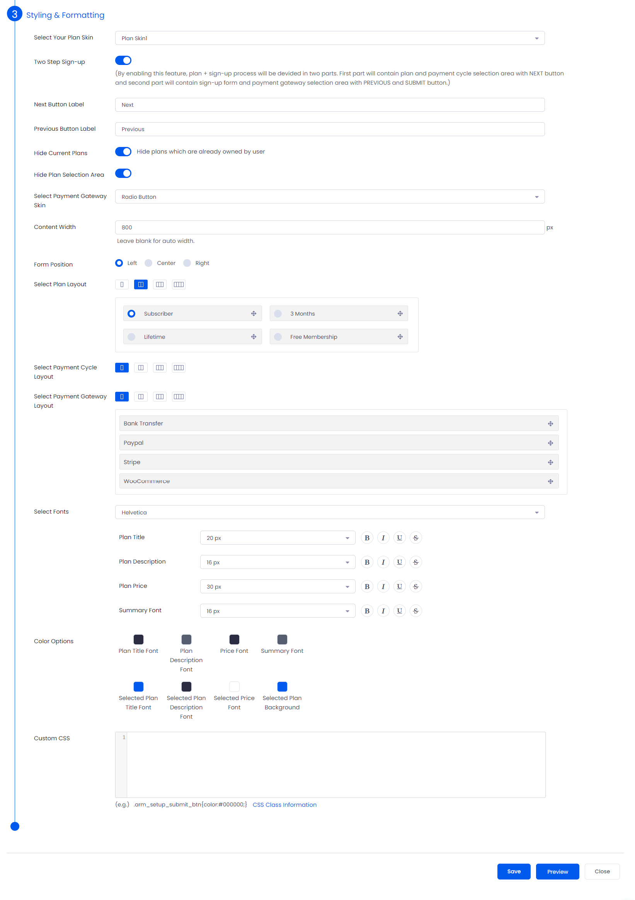Viewport: 635px width, 900px height.
Task: Choose two-column plan layout icon
Action: point(141,285)
